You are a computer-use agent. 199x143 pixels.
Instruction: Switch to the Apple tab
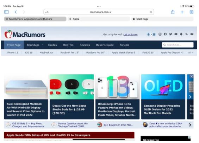pos(99,19)
